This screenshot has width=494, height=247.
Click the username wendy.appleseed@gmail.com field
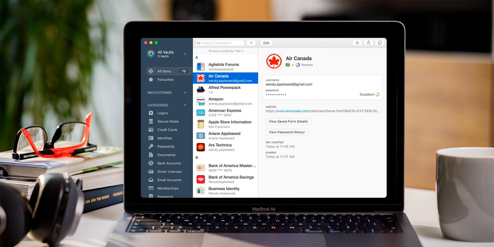[289, 84]
